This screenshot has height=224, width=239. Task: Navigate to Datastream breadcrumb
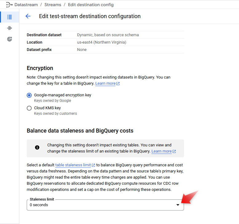26,5
